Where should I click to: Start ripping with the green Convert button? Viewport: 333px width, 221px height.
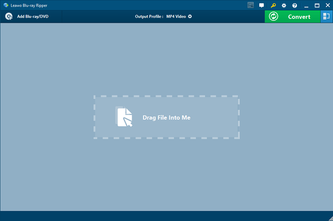(x=292, y=17)
